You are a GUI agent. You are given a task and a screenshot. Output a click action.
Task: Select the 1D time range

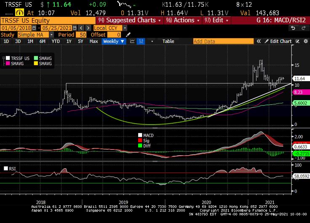pos(6,41)
